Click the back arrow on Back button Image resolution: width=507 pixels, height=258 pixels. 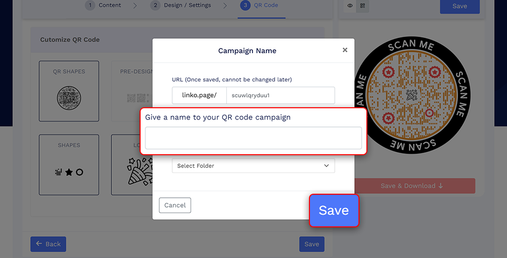point(39,244)
